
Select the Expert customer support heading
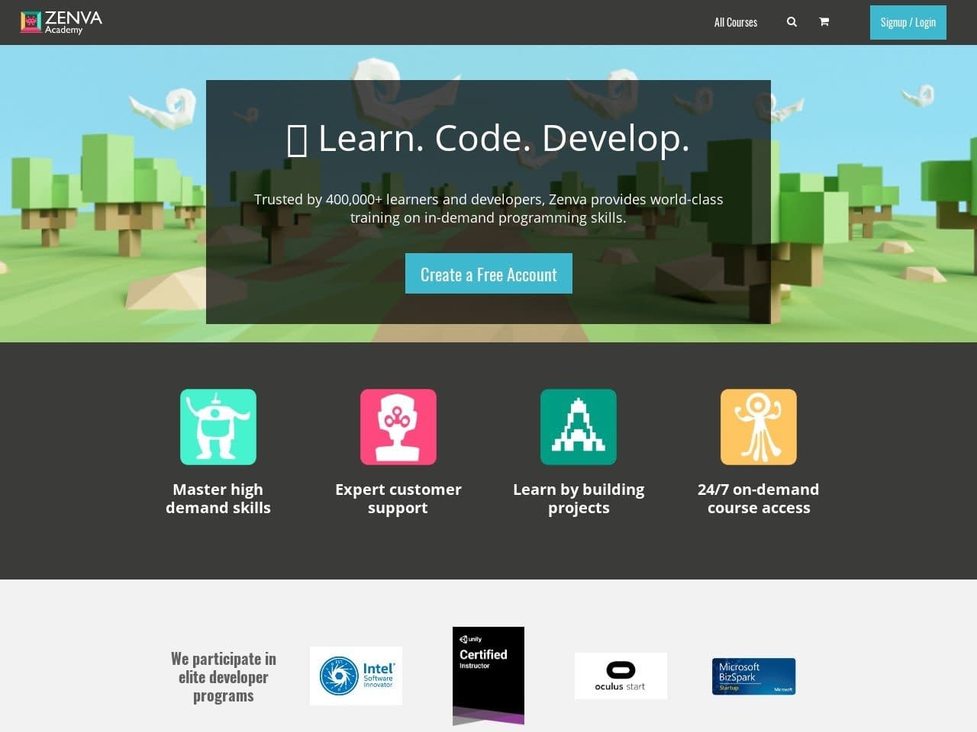click(398, 499)
